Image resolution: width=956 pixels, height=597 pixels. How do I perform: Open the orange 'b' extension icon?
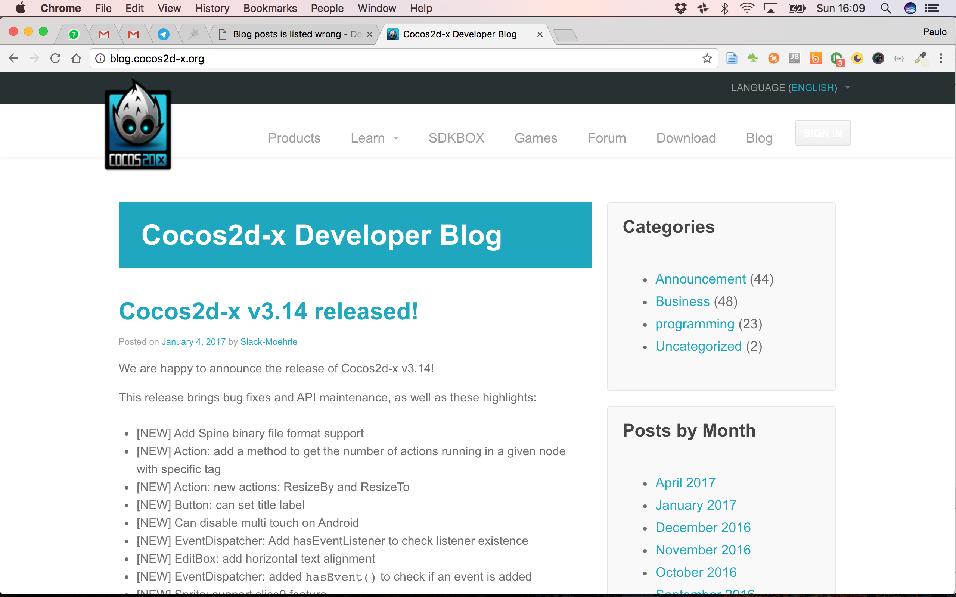815,59
